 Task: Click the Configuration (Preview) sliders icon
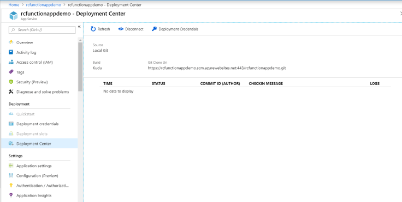11,175
